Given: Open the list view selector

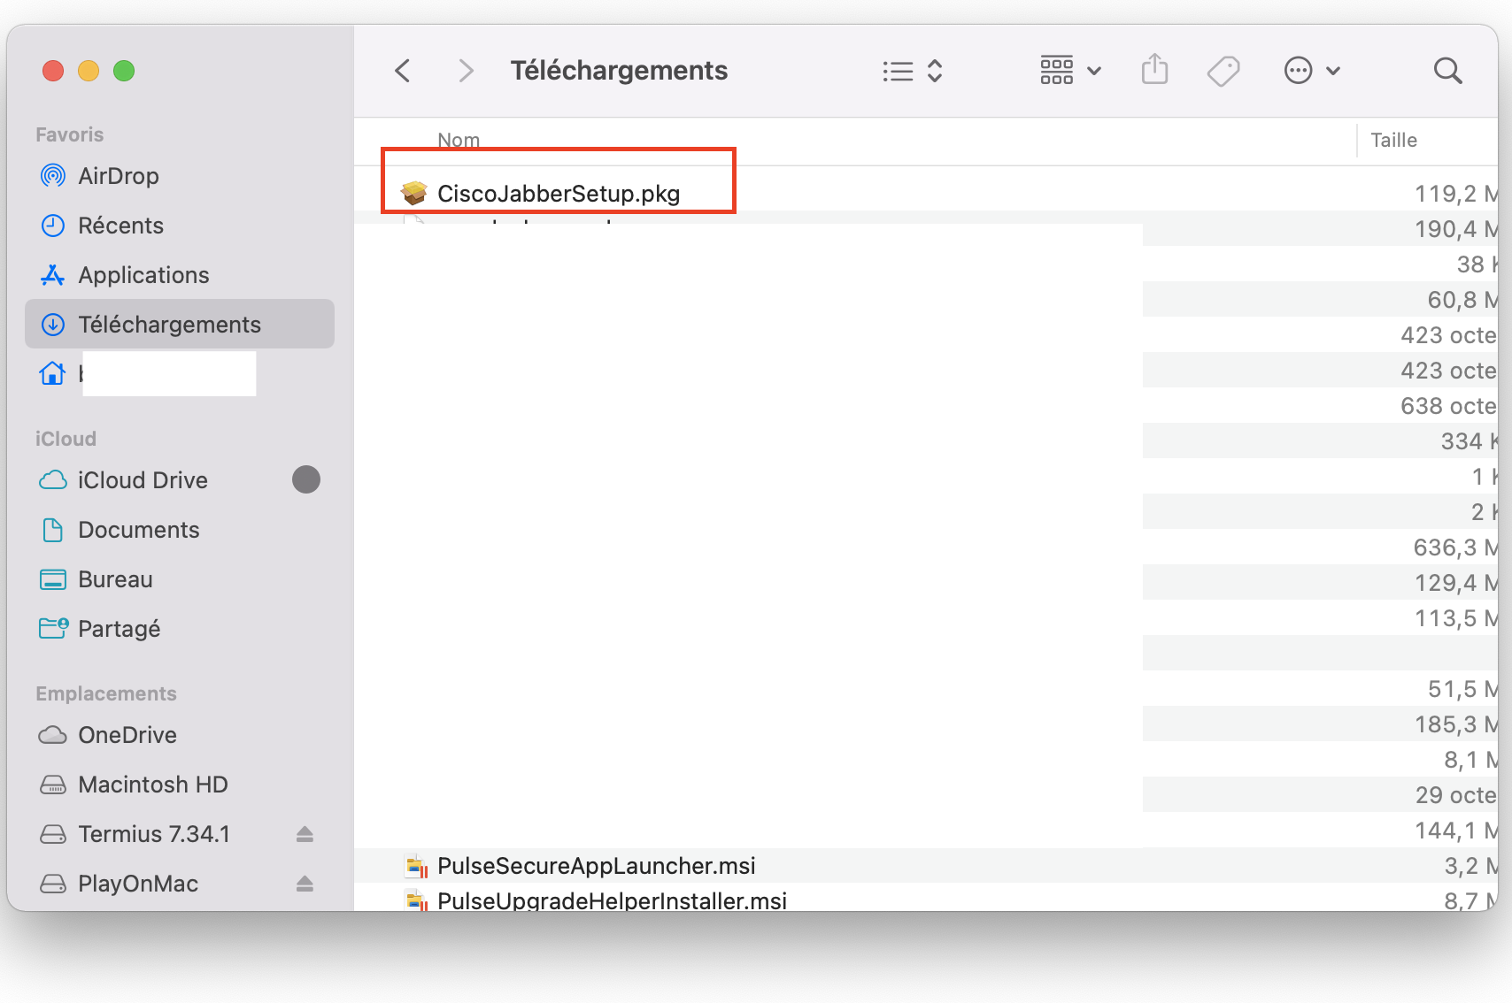Looking at the screenshot, I should click(912, 71).
